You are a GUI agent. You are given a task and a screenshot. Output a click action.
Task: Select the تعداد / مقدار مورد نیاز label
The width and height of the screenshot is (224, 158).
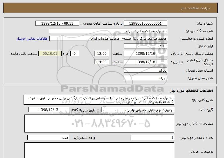197,138
